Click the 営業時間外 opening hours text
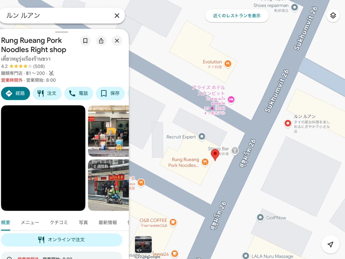The height and width of the screenshot is (259, 345). 12,80
